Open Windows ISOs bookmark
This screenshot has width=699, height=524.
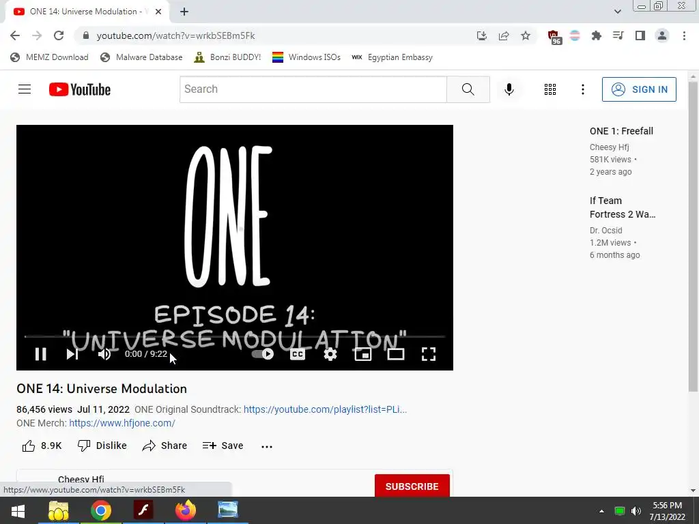306,57
